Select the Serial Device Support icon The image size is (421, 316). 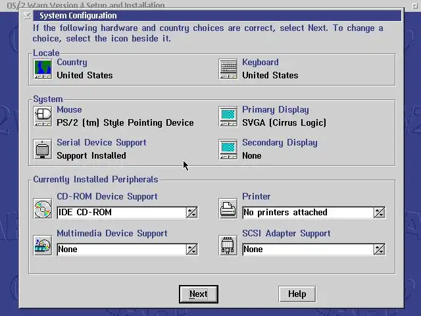click(43, 149)
